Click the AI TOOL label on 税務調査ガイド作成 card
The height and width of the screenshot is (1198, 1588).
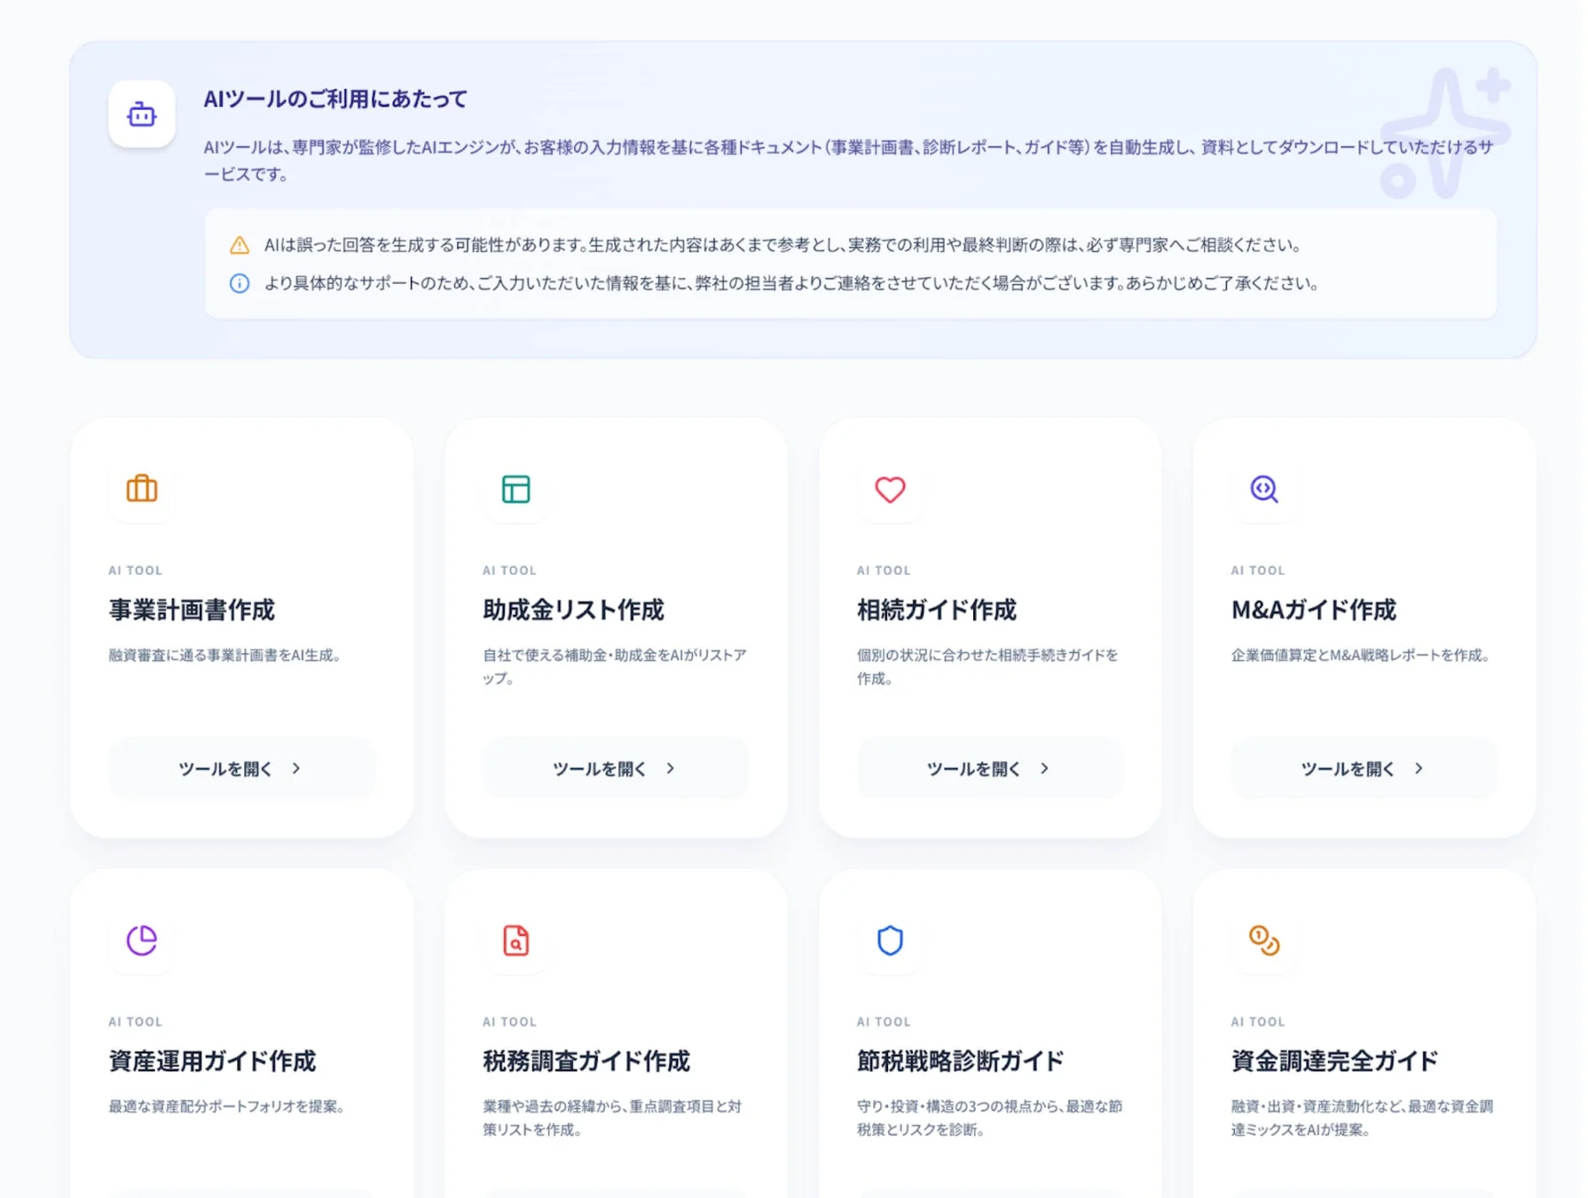click(509, 1021)
